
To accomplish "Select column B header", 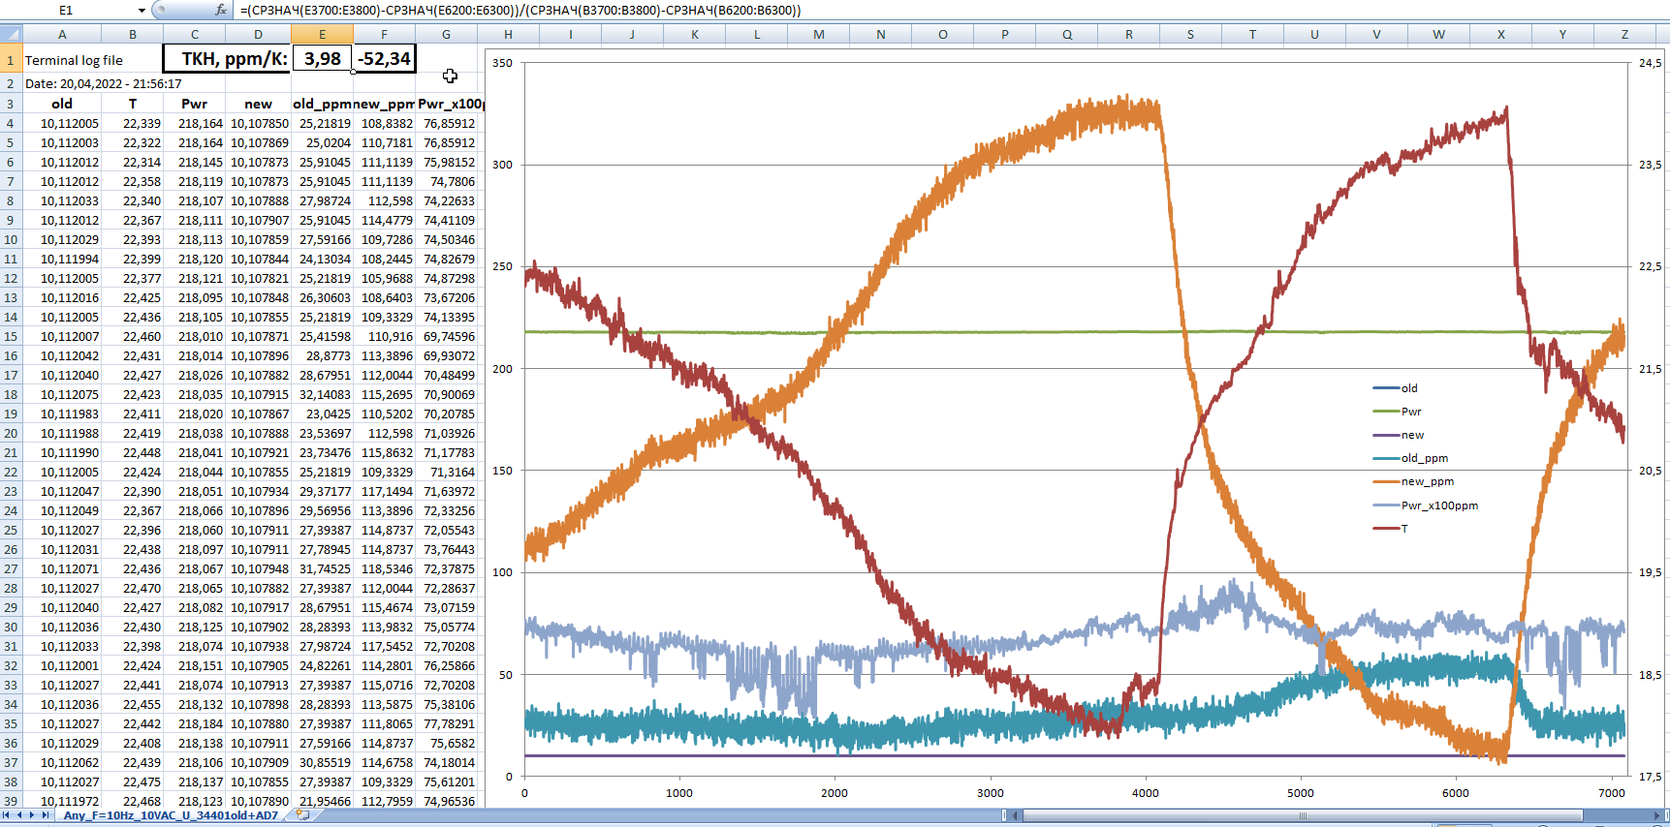I will [x=133, y=34].
